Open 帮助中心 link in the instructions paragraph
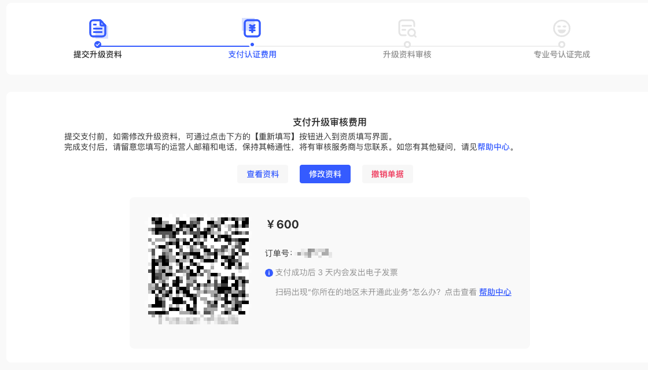The height and width of the screenshot is (370, 648). point(494,147)
